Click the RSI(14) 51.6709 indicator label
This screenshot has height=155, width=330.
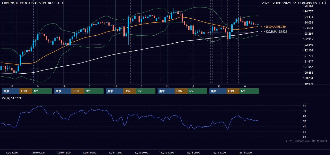point(11,98)
